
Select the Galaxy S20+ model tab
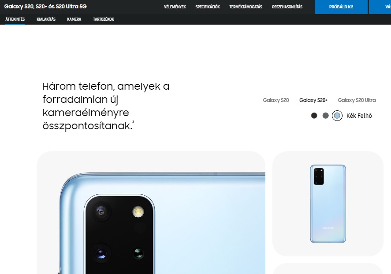(x=313, y=100)
